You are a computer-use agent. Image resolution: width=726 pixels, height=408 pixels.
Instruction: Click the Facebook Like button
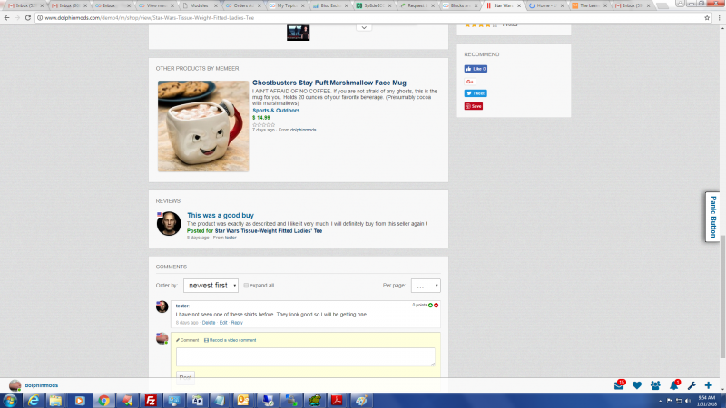pos(476,69)
